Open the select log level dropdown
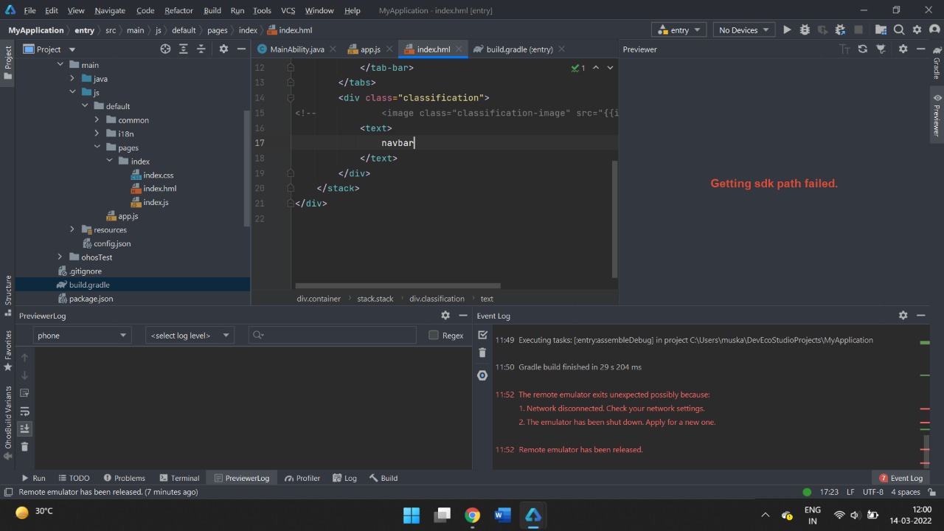Image resolution: width=944 pixels, height=531 pixels. click(x=190, y=336)
